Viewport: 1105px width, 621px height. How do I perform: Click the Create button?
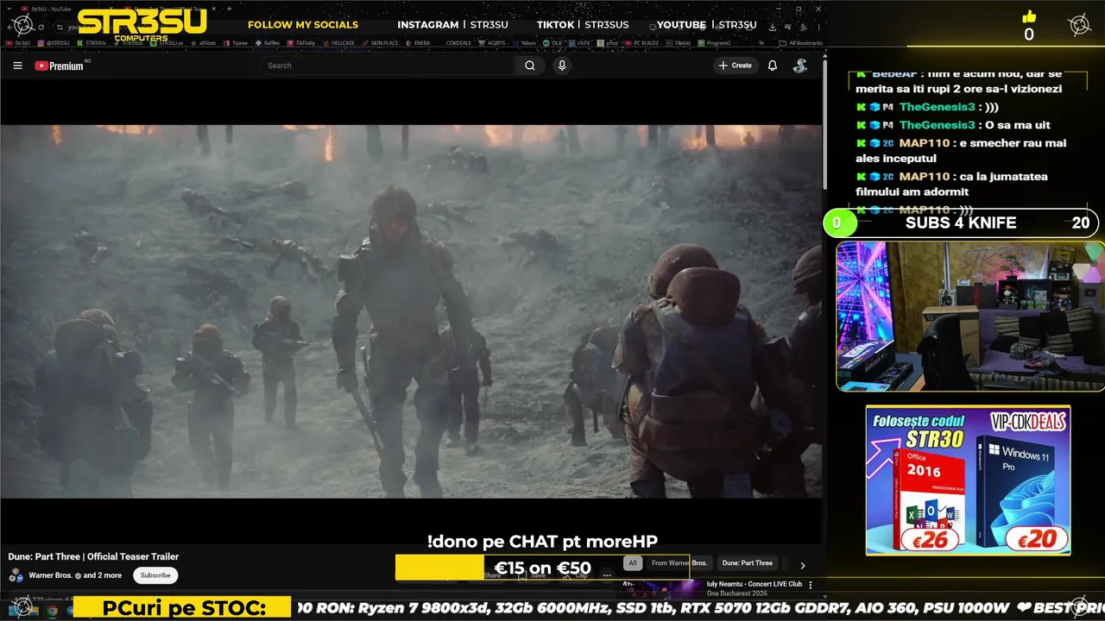pos(736,66)
